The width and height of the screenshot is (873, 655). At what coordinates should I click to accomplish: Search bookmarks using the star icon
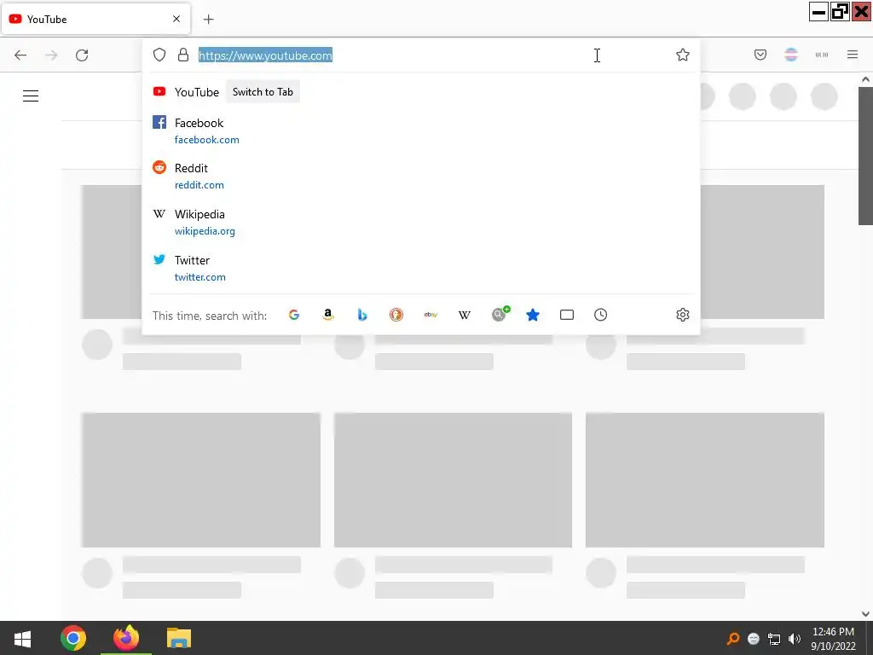click(533, 315)
